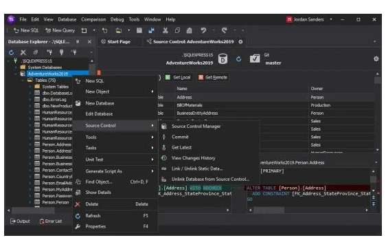The width and height of the screenshot is (386, 251).
Task: Choose Show Details in context menu
Action: click(115, 193)
